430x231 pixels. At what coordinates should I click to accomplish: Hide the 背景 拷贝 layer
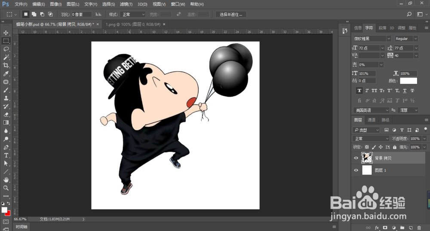[356, 158]
